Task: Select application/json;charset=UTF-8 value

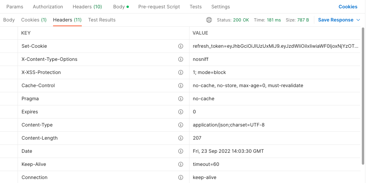Action: (x=229, y=125)
